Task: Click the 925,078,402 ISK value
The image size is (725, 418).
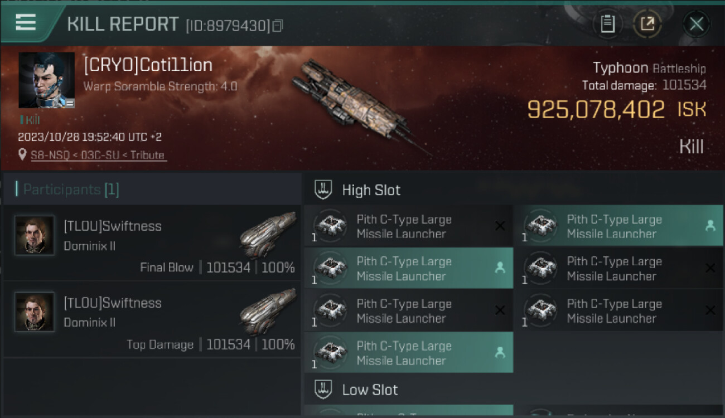Action: point(596,110)
